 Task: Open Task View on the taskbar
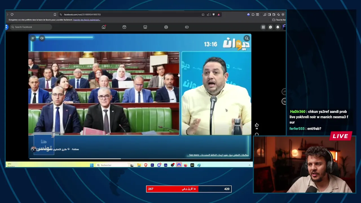(x=132, y=165)
